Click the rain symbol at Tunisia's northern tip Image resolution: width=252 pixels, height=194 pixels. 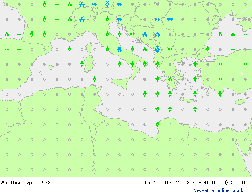click(95, 79)
